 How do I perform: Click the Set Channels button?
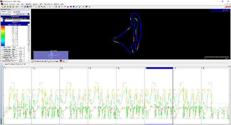(20, 14)
